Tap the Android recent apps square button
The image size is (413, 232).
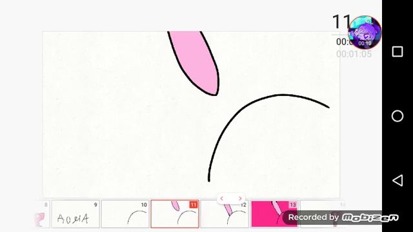coord(398,52)
